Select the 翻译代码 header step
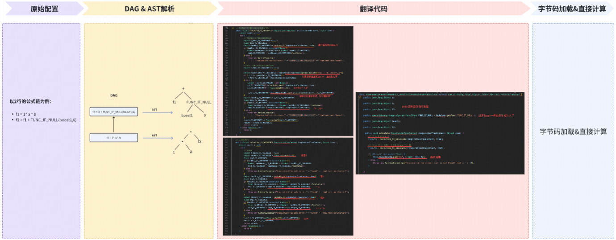 click(x=373, y=8)
